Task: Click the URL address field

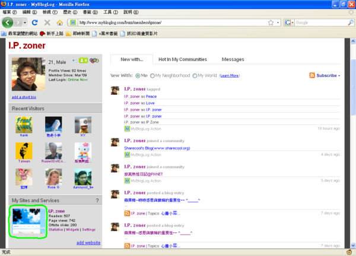Action: (x=173, y=23)
